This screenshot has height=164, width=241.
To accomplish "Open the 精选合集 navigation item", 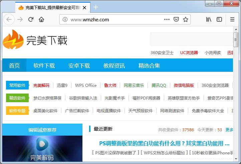I will pos(149,65).
